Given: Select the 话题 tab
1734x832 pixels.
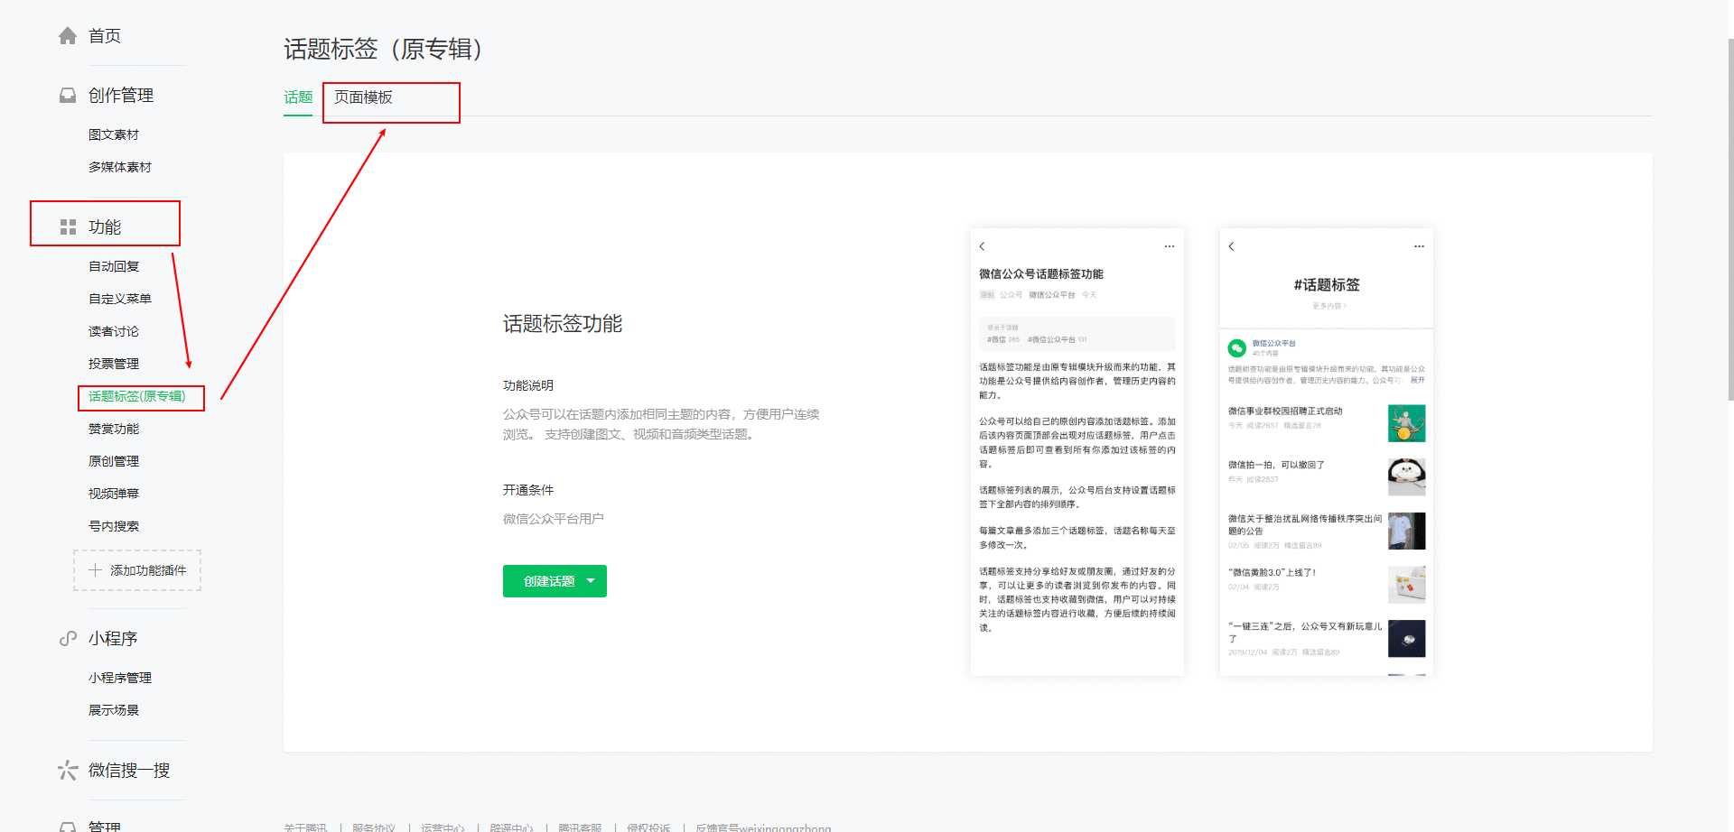Looking at the screenshot, I should pos(297,97).
